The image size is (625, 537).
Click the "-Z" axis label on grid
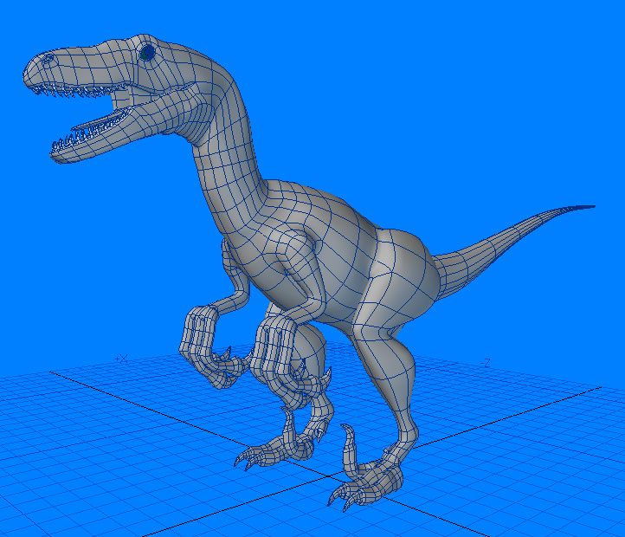485,363
